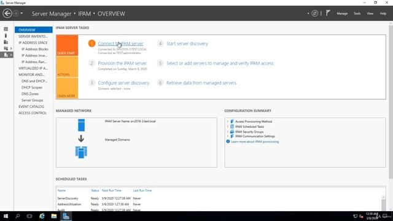
Task: Expand IPAM Scheduled Tasks
Action: click(x=228, y=126)
